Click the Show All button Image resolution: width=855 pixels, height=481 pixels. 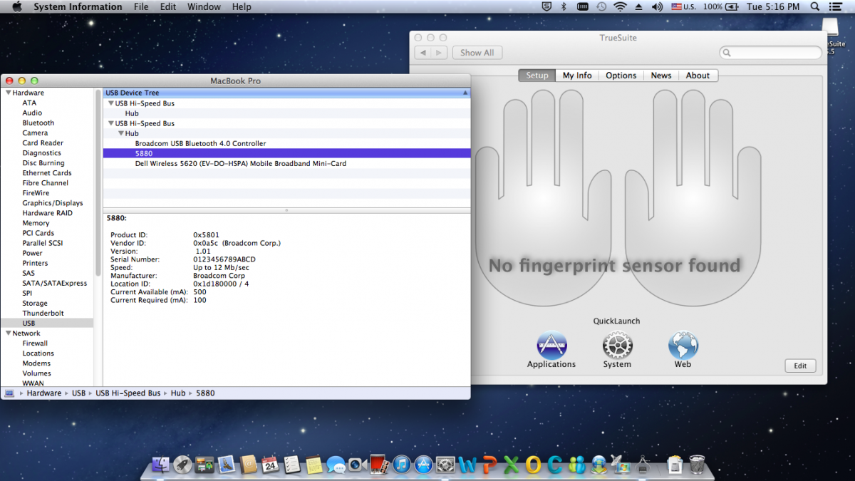pos(477,53)
